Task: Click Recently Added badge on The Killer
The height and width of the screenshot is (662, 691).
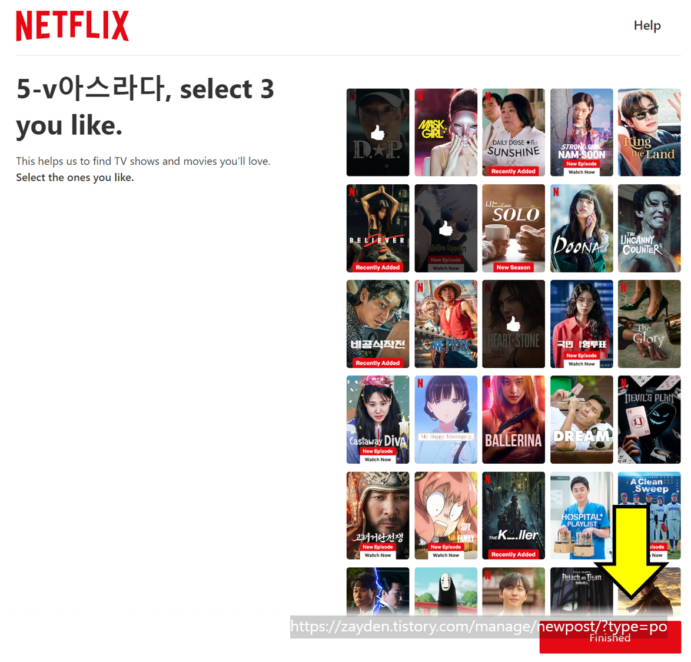Action: (513, 554)
